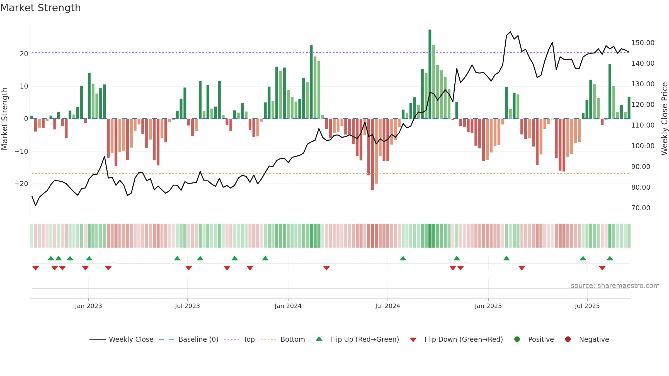Click the 70.00 price axis label
Viewport: 669px width, 376px height.
click(641, 208)
